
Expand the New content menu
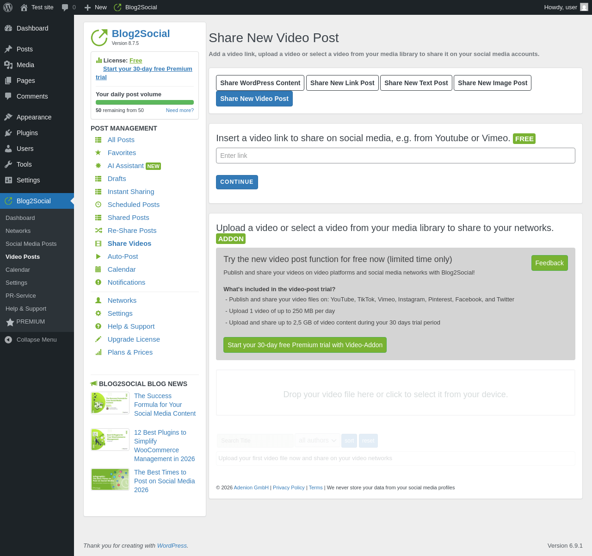(x=96, y=7)
